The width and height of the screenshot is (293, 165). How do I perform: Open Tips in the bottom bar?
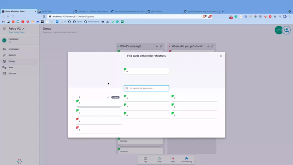[x=146, y=159]
